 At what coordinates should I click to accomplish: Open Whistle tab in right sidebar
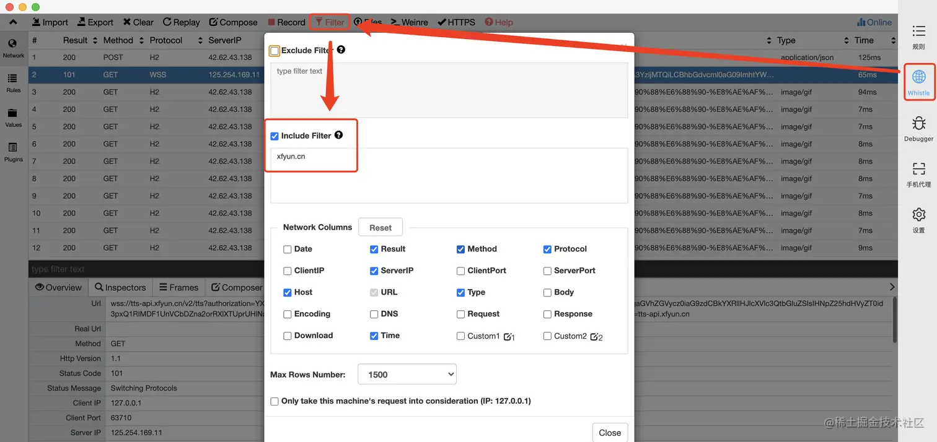point(918,82)
